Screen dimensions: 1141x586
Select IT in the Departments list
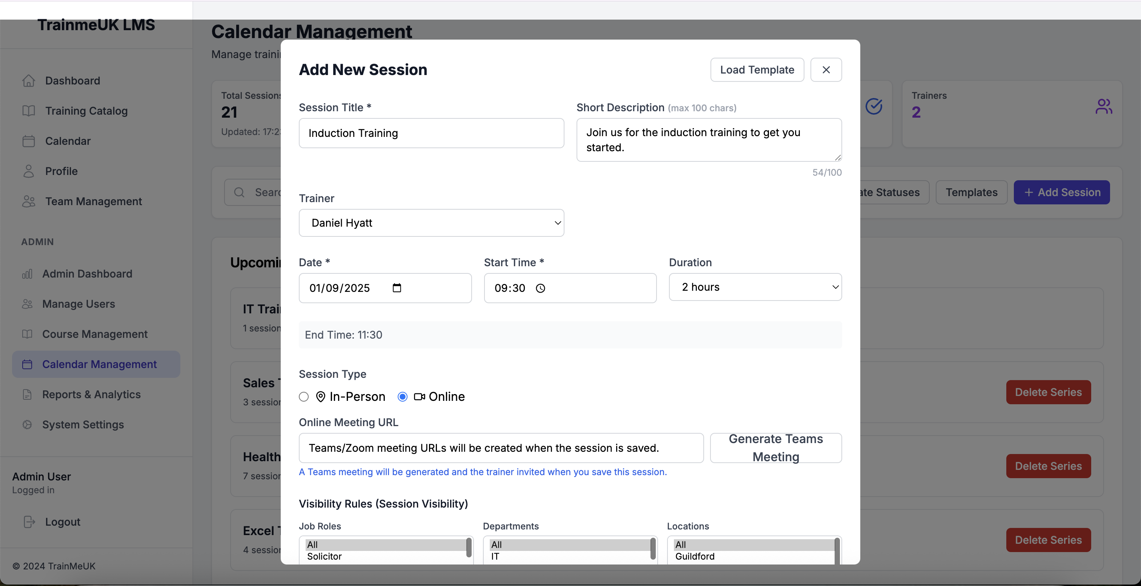point(569,556)
